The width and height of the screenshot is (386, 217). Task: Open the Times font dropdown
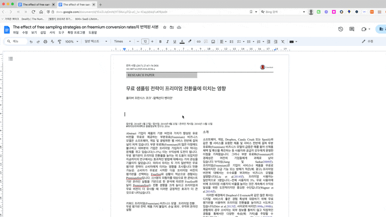pyautogui.click(x=123, y=42)
